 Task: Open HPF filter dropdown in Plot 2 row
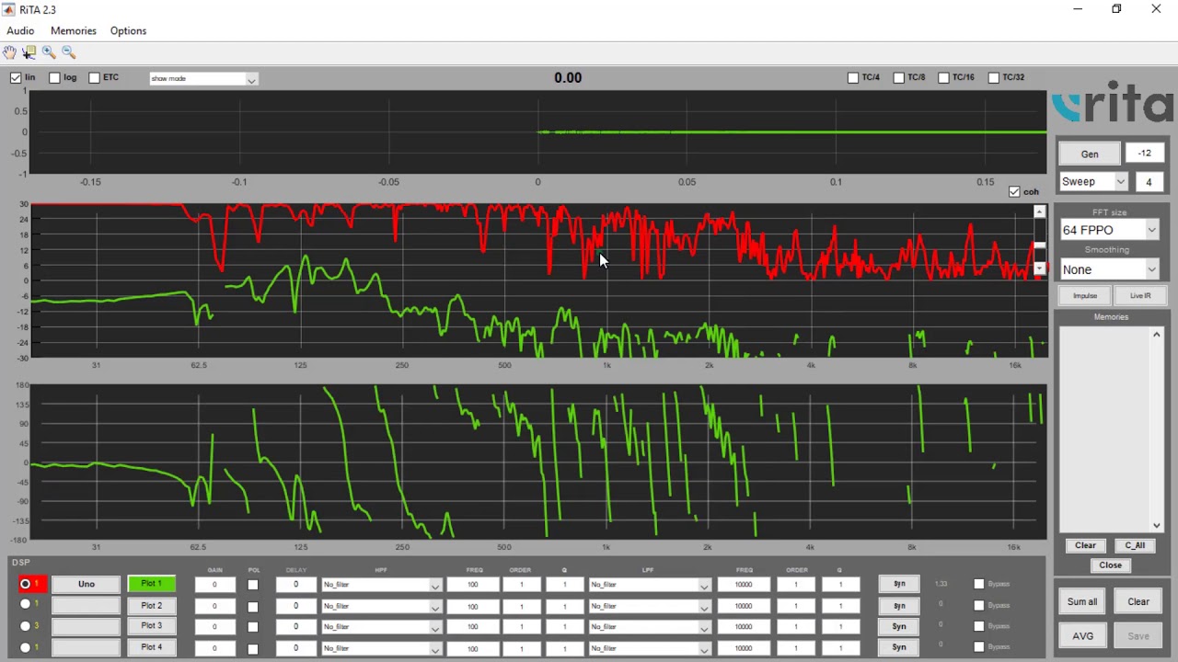pyautogui.click(x=381, y=606)
